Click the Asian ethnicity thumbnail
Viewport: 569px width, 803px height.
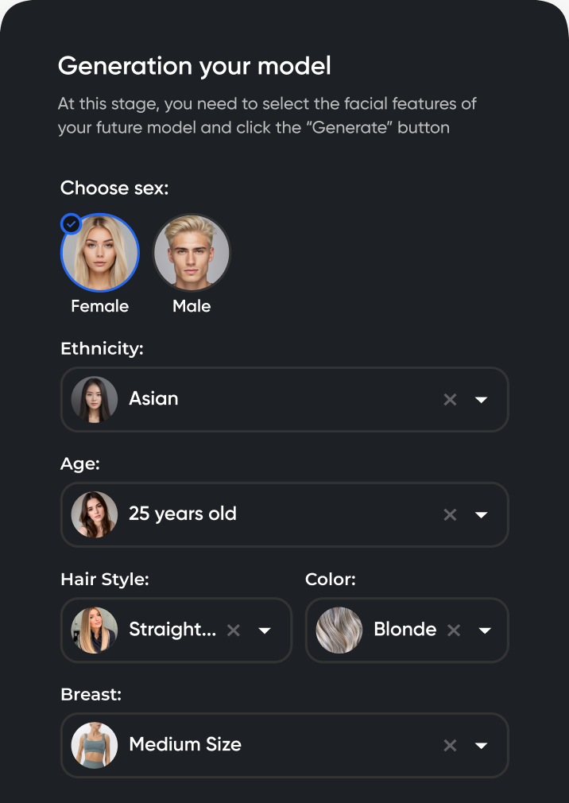[x=95, y=399]
